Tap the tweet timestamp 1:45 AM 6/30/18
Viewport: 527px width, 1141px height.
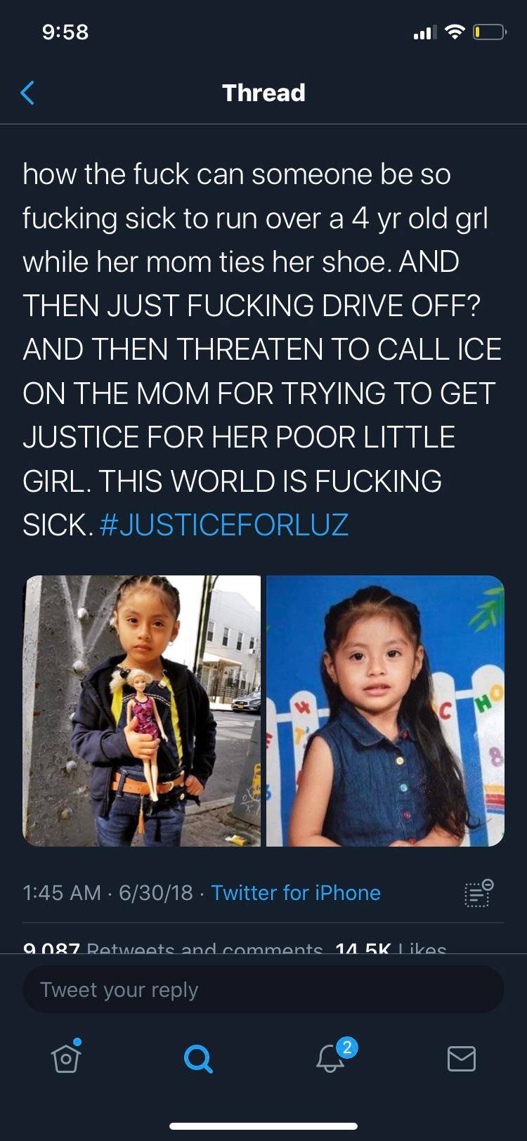pyautogui.click(x=108, y=892)
